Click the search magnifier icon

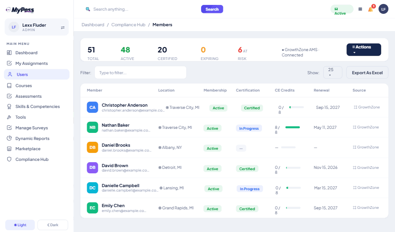coord(88,9)
